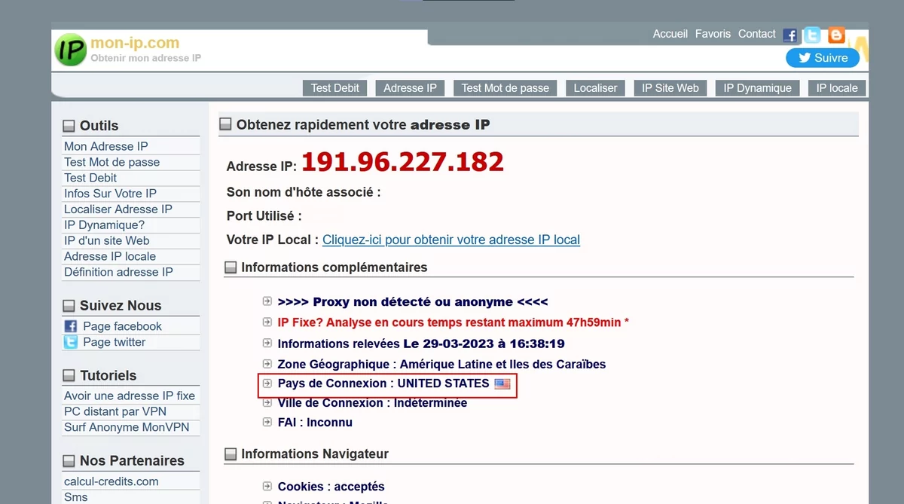Click the red IP Fixe? analysis text
This screenshot has width=904, height=504.
point(454,322)
